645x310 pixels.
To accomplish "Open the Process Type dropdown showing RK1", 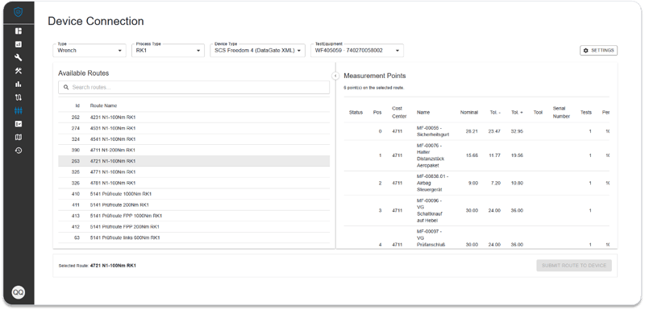I will point(168,51).
